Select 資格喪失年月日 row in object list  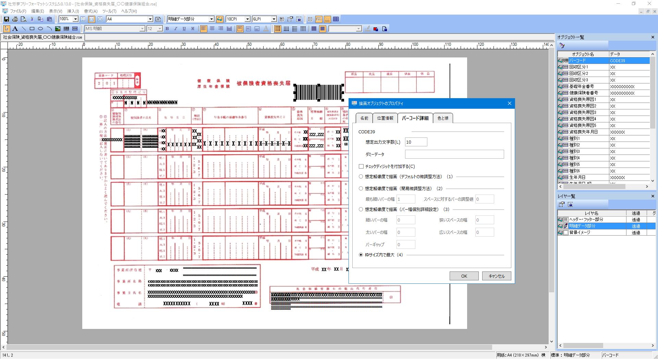click(x=604, y=132)
